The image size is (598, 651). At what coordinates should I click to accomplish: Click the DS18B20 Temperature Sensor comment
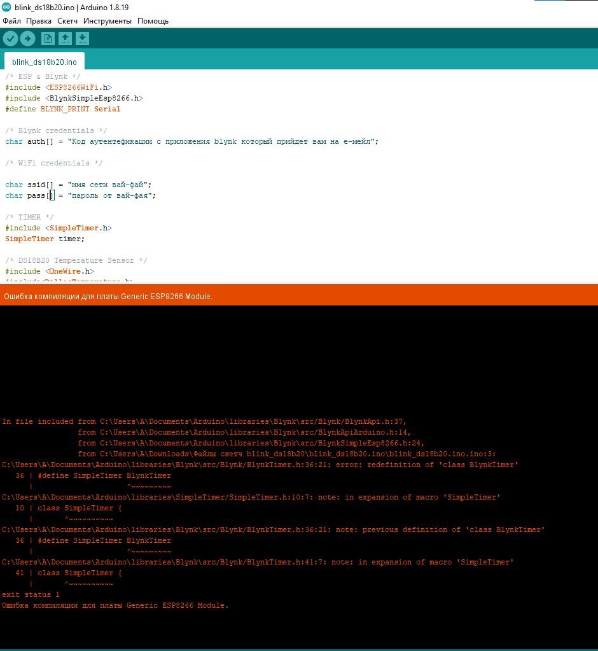76,260
